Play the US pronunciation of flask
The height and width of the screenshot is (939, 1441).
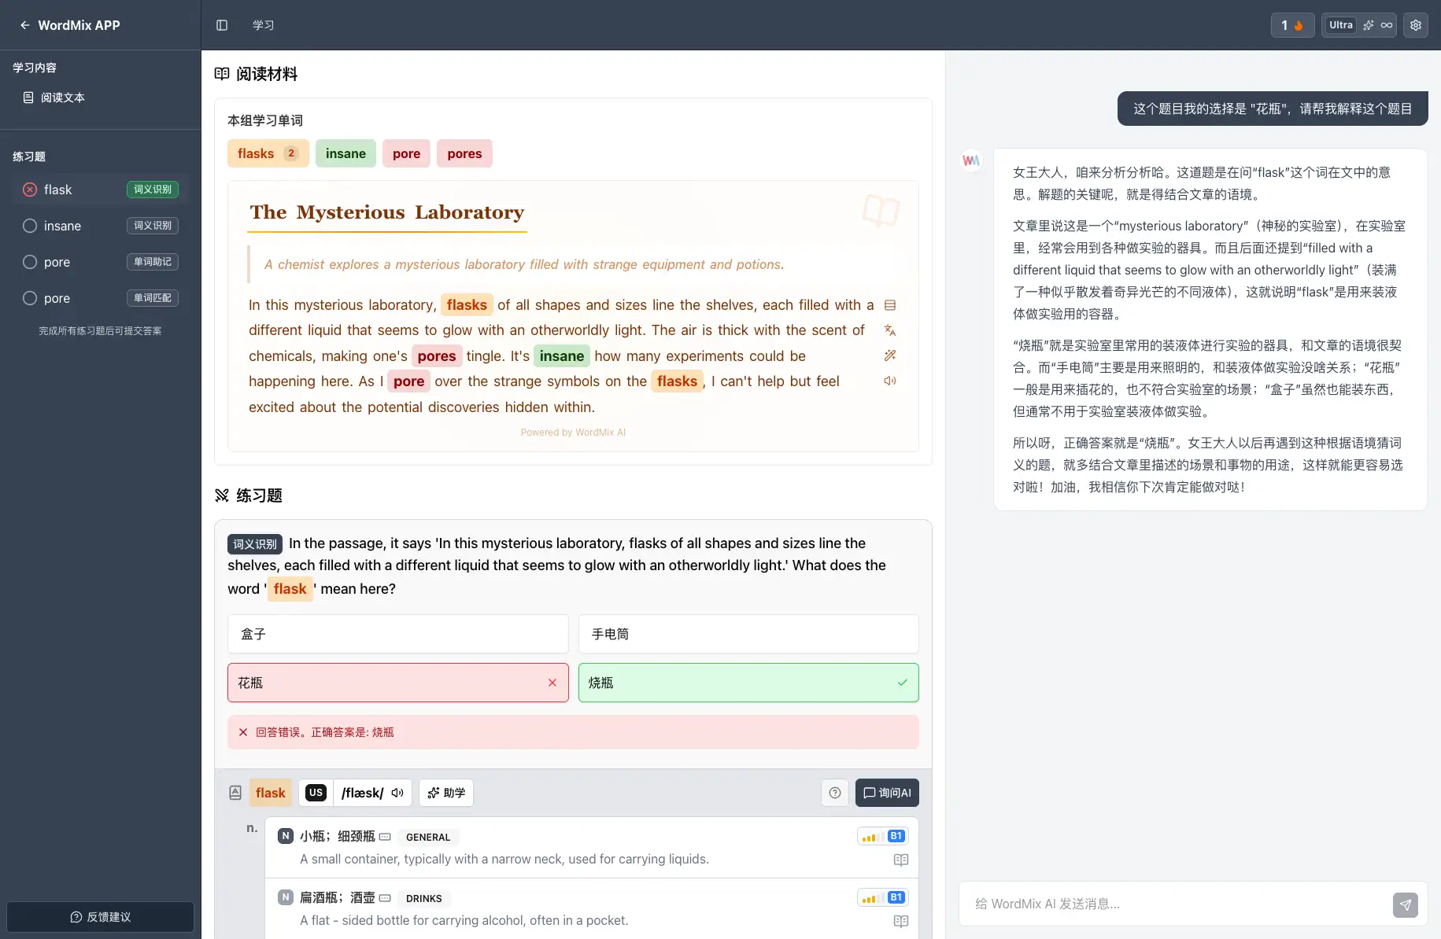pyautogui.click(x=397, y=793)
